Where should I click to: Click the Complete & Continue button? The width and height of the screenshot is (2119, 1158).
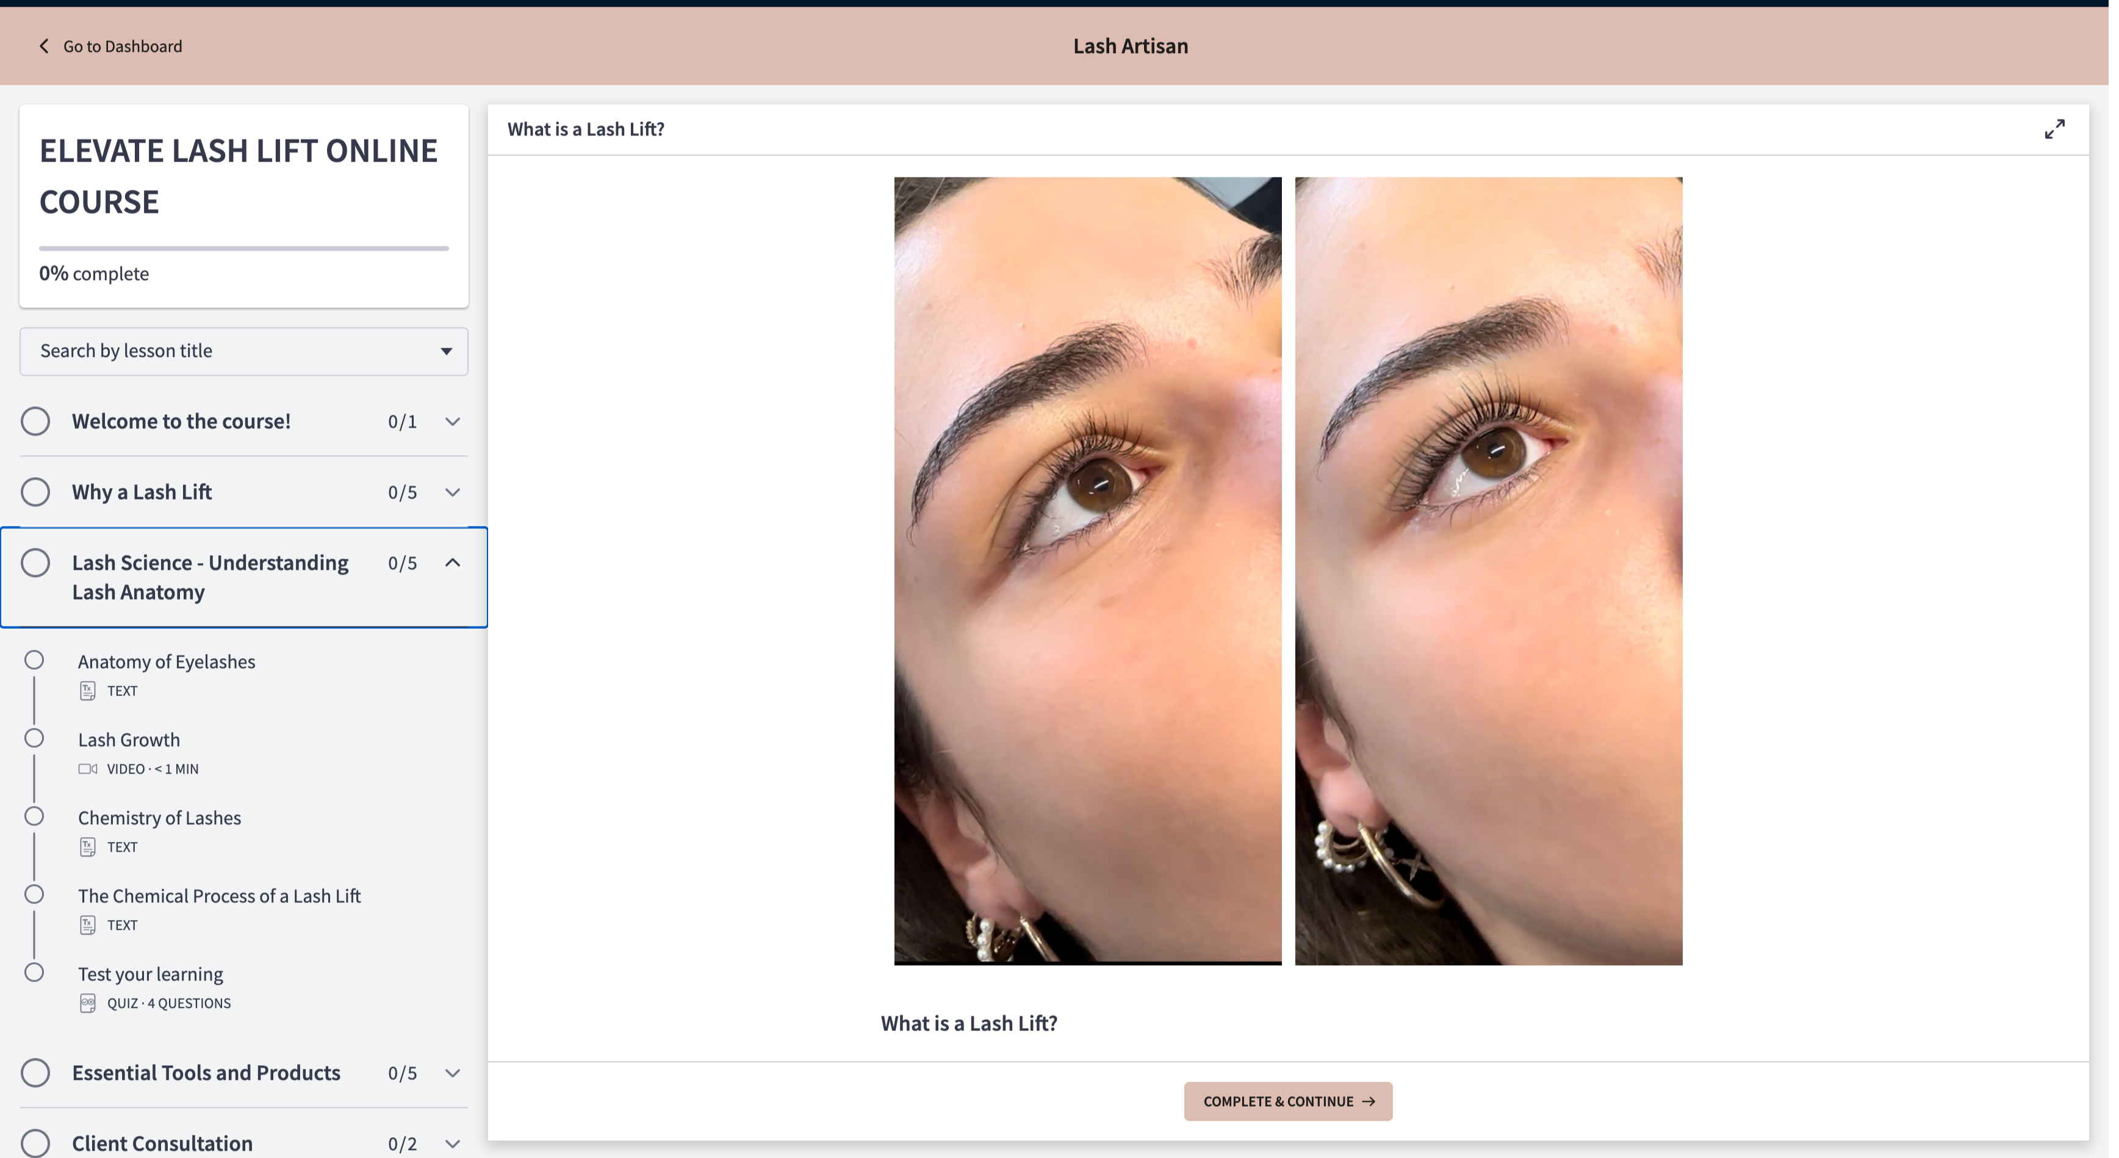pyautogui.click(x=1288, y=1101)
